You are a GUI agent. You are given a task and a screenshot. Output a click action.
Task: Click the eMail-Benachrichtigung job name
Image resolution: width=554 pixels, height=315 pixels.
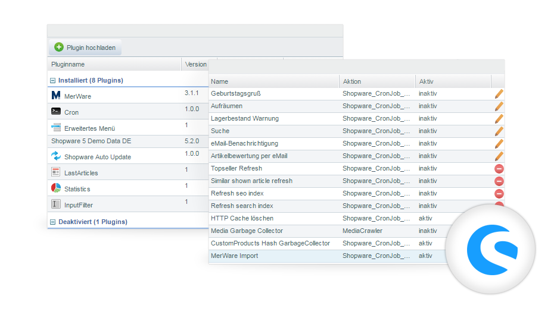tap(244, 143)
